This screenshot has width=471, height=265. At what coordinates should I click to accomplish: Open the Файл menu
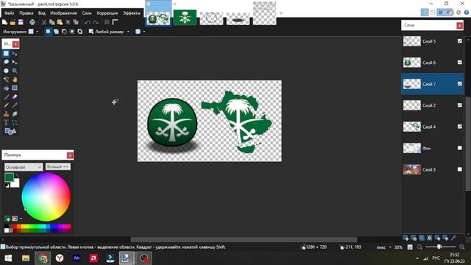point(10,13)
